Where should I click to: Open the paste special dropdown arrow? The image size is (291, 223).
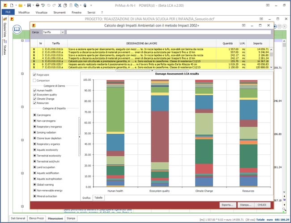coord(81,5)
